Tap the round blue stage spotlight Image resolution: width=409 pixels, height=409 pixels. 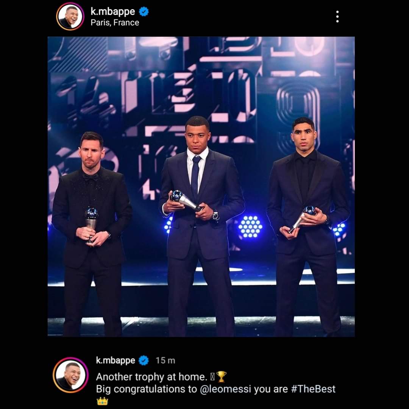pyautogui.click(x=250, y=226)
